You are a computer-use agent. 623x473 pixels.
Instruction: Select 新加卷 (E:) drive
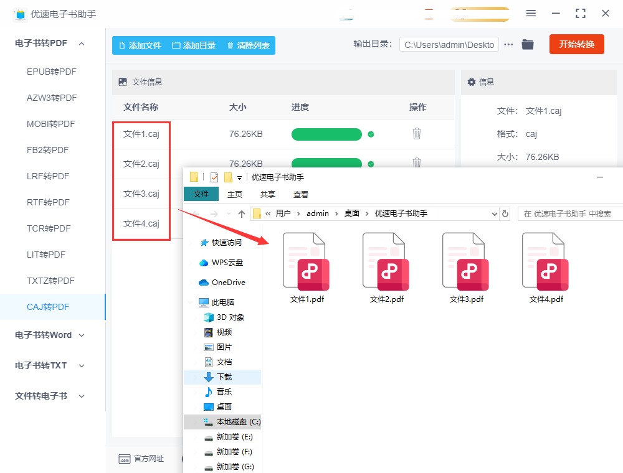[229, 437]
